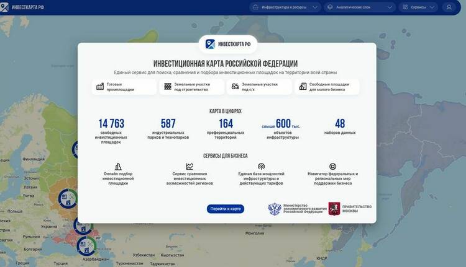This screenshot has width=466, height=267.
Task: Click the building icon for small business sites
Action: tap(303, 87)
